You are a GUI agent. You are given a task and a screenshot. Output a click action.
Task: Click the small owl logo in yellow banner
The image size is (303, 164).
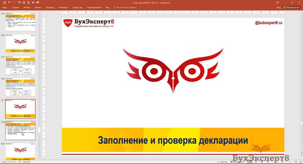[261, 148]
